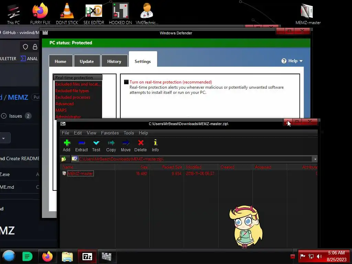
Task: Open MEMZ-master folder on desktop
Action: pos(308,14)
